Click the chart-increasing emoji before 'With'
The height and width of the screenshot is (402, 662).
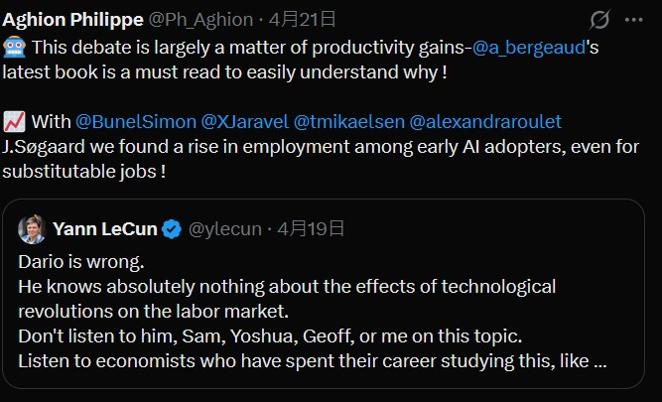[14, 121]
